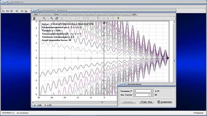Click the second greyed-out X delete icon
The width and height of the screenshot is (207, 116).
point(108,18)
